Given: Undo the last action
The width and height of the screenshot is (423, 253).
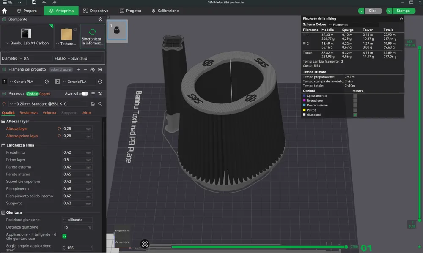Looking at the screenshot, I should click(44, 3).
